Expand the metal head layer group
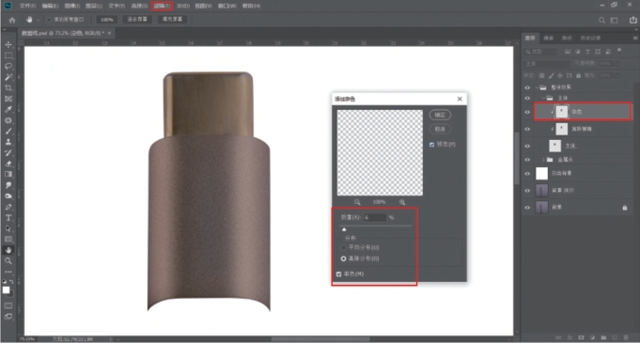 click(x=543, y=159)
